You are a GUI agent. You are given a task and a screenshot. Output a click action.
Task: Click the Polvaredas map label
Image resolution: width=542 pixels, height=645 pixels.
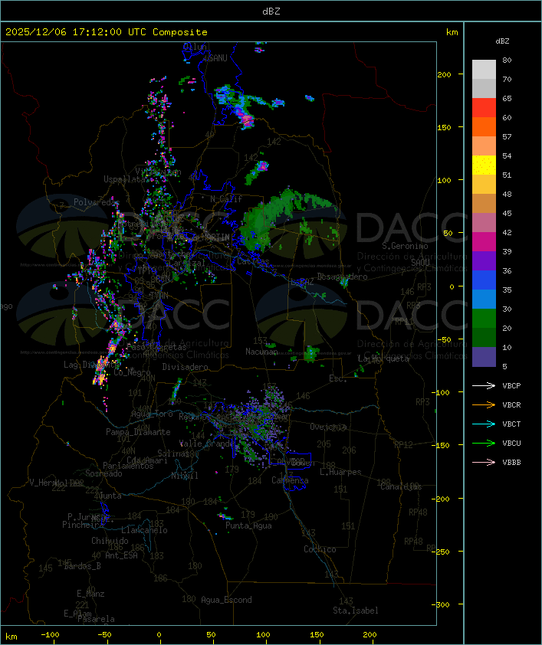coord(97,202)
